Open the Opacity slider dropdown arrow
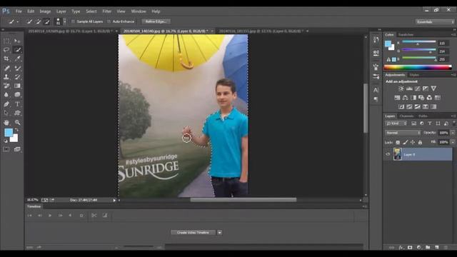This screenshot has width=457, height=257. pyautogui.click(x=453, y=133)
